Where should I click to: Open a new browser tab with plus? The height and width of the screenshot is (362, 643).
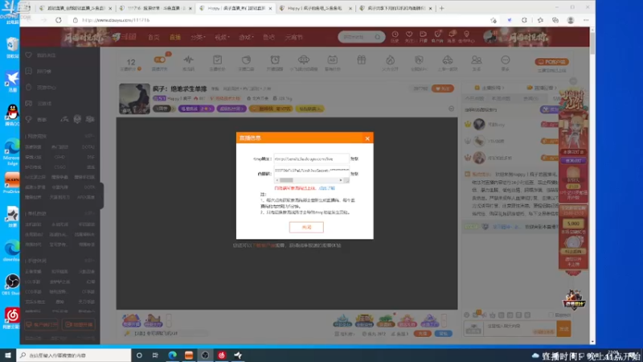(441, 8)
